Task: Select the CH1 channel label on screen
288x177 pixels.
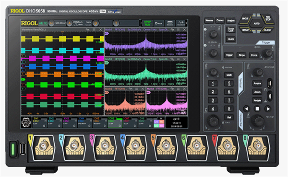Action: tap(36, 118)
